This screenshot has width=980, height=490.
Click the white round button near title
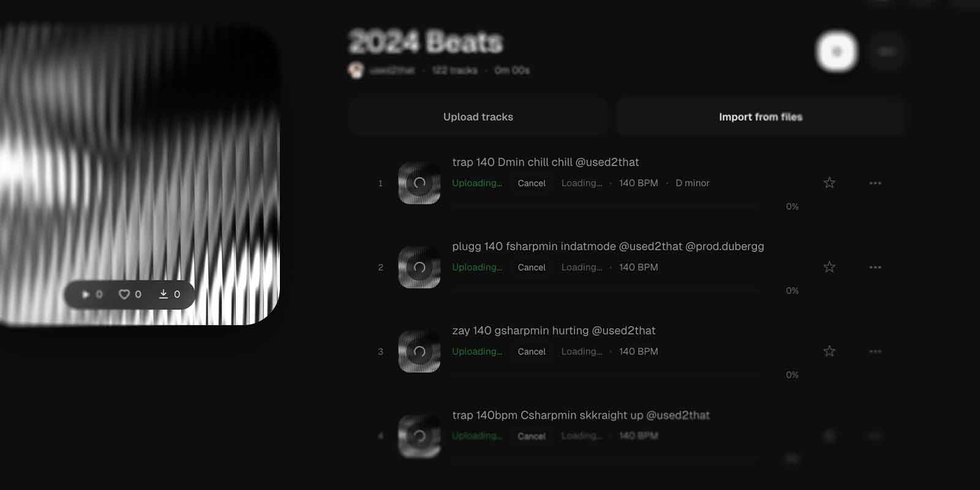[837, 51]
